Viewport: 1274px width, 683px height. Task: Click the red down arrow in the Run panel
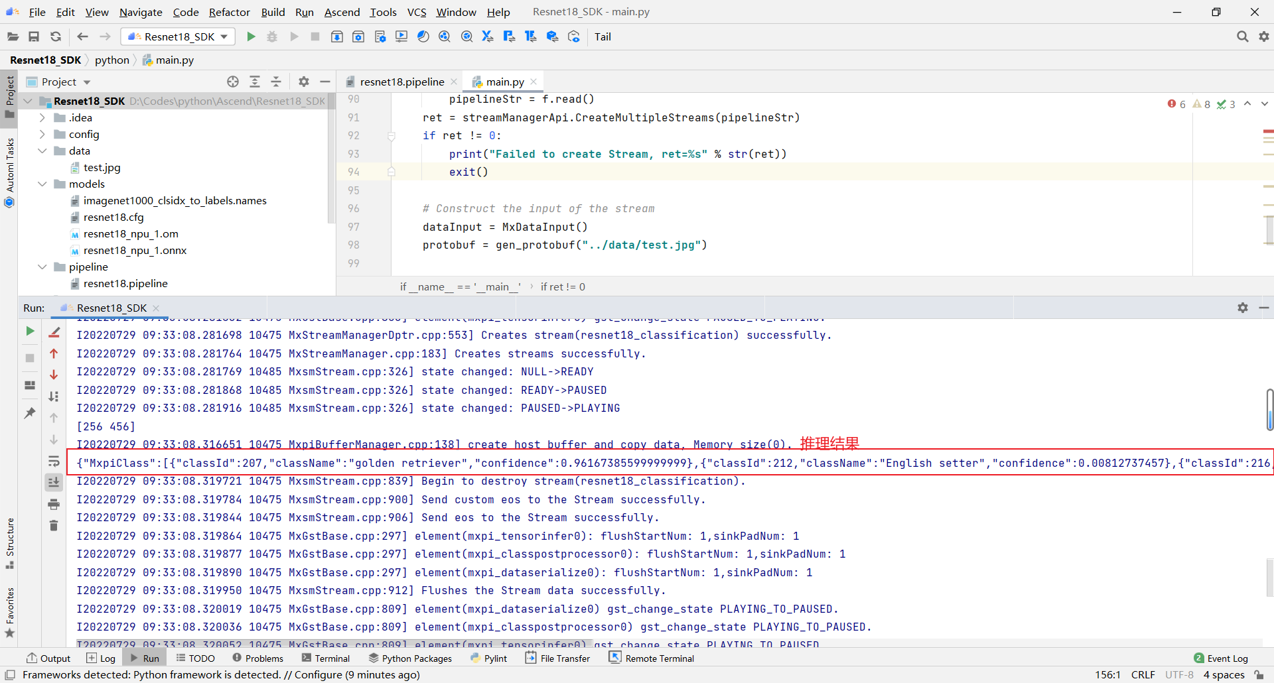click(54, 375)
